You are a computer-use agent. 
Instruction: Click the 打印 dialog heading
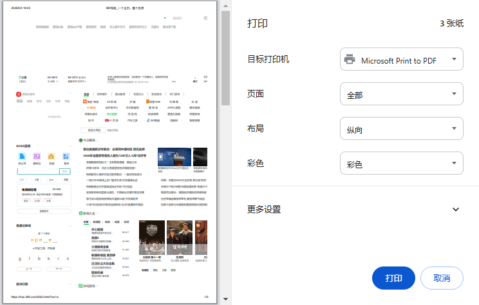[258, 24]
